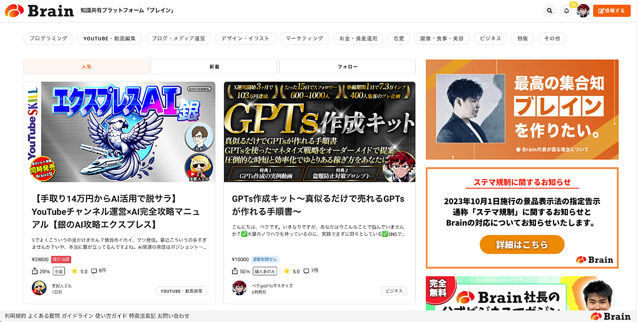Open the comment icon next to 8件
Viewport: 637px width, 322px height.
(94, 271)
